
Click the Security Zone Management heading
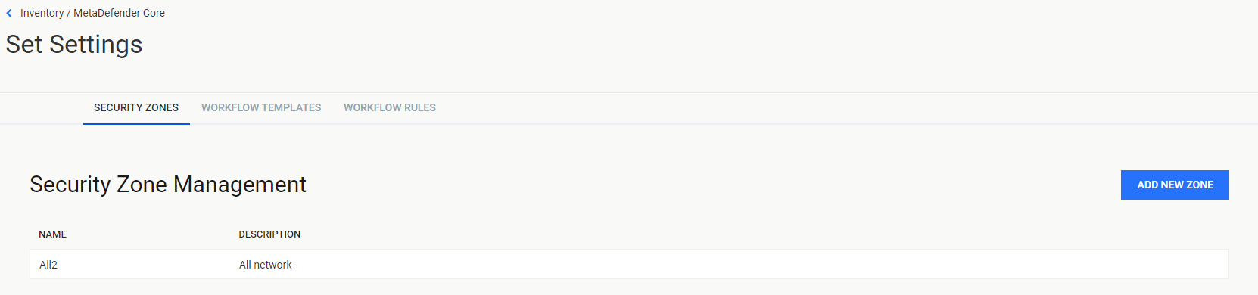point(168,185)
